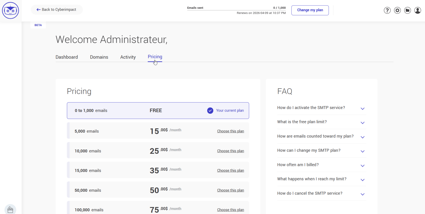Screen dimensions: 425x214
Task: Open the user profile icon
Action: click(x=417, y=10)
